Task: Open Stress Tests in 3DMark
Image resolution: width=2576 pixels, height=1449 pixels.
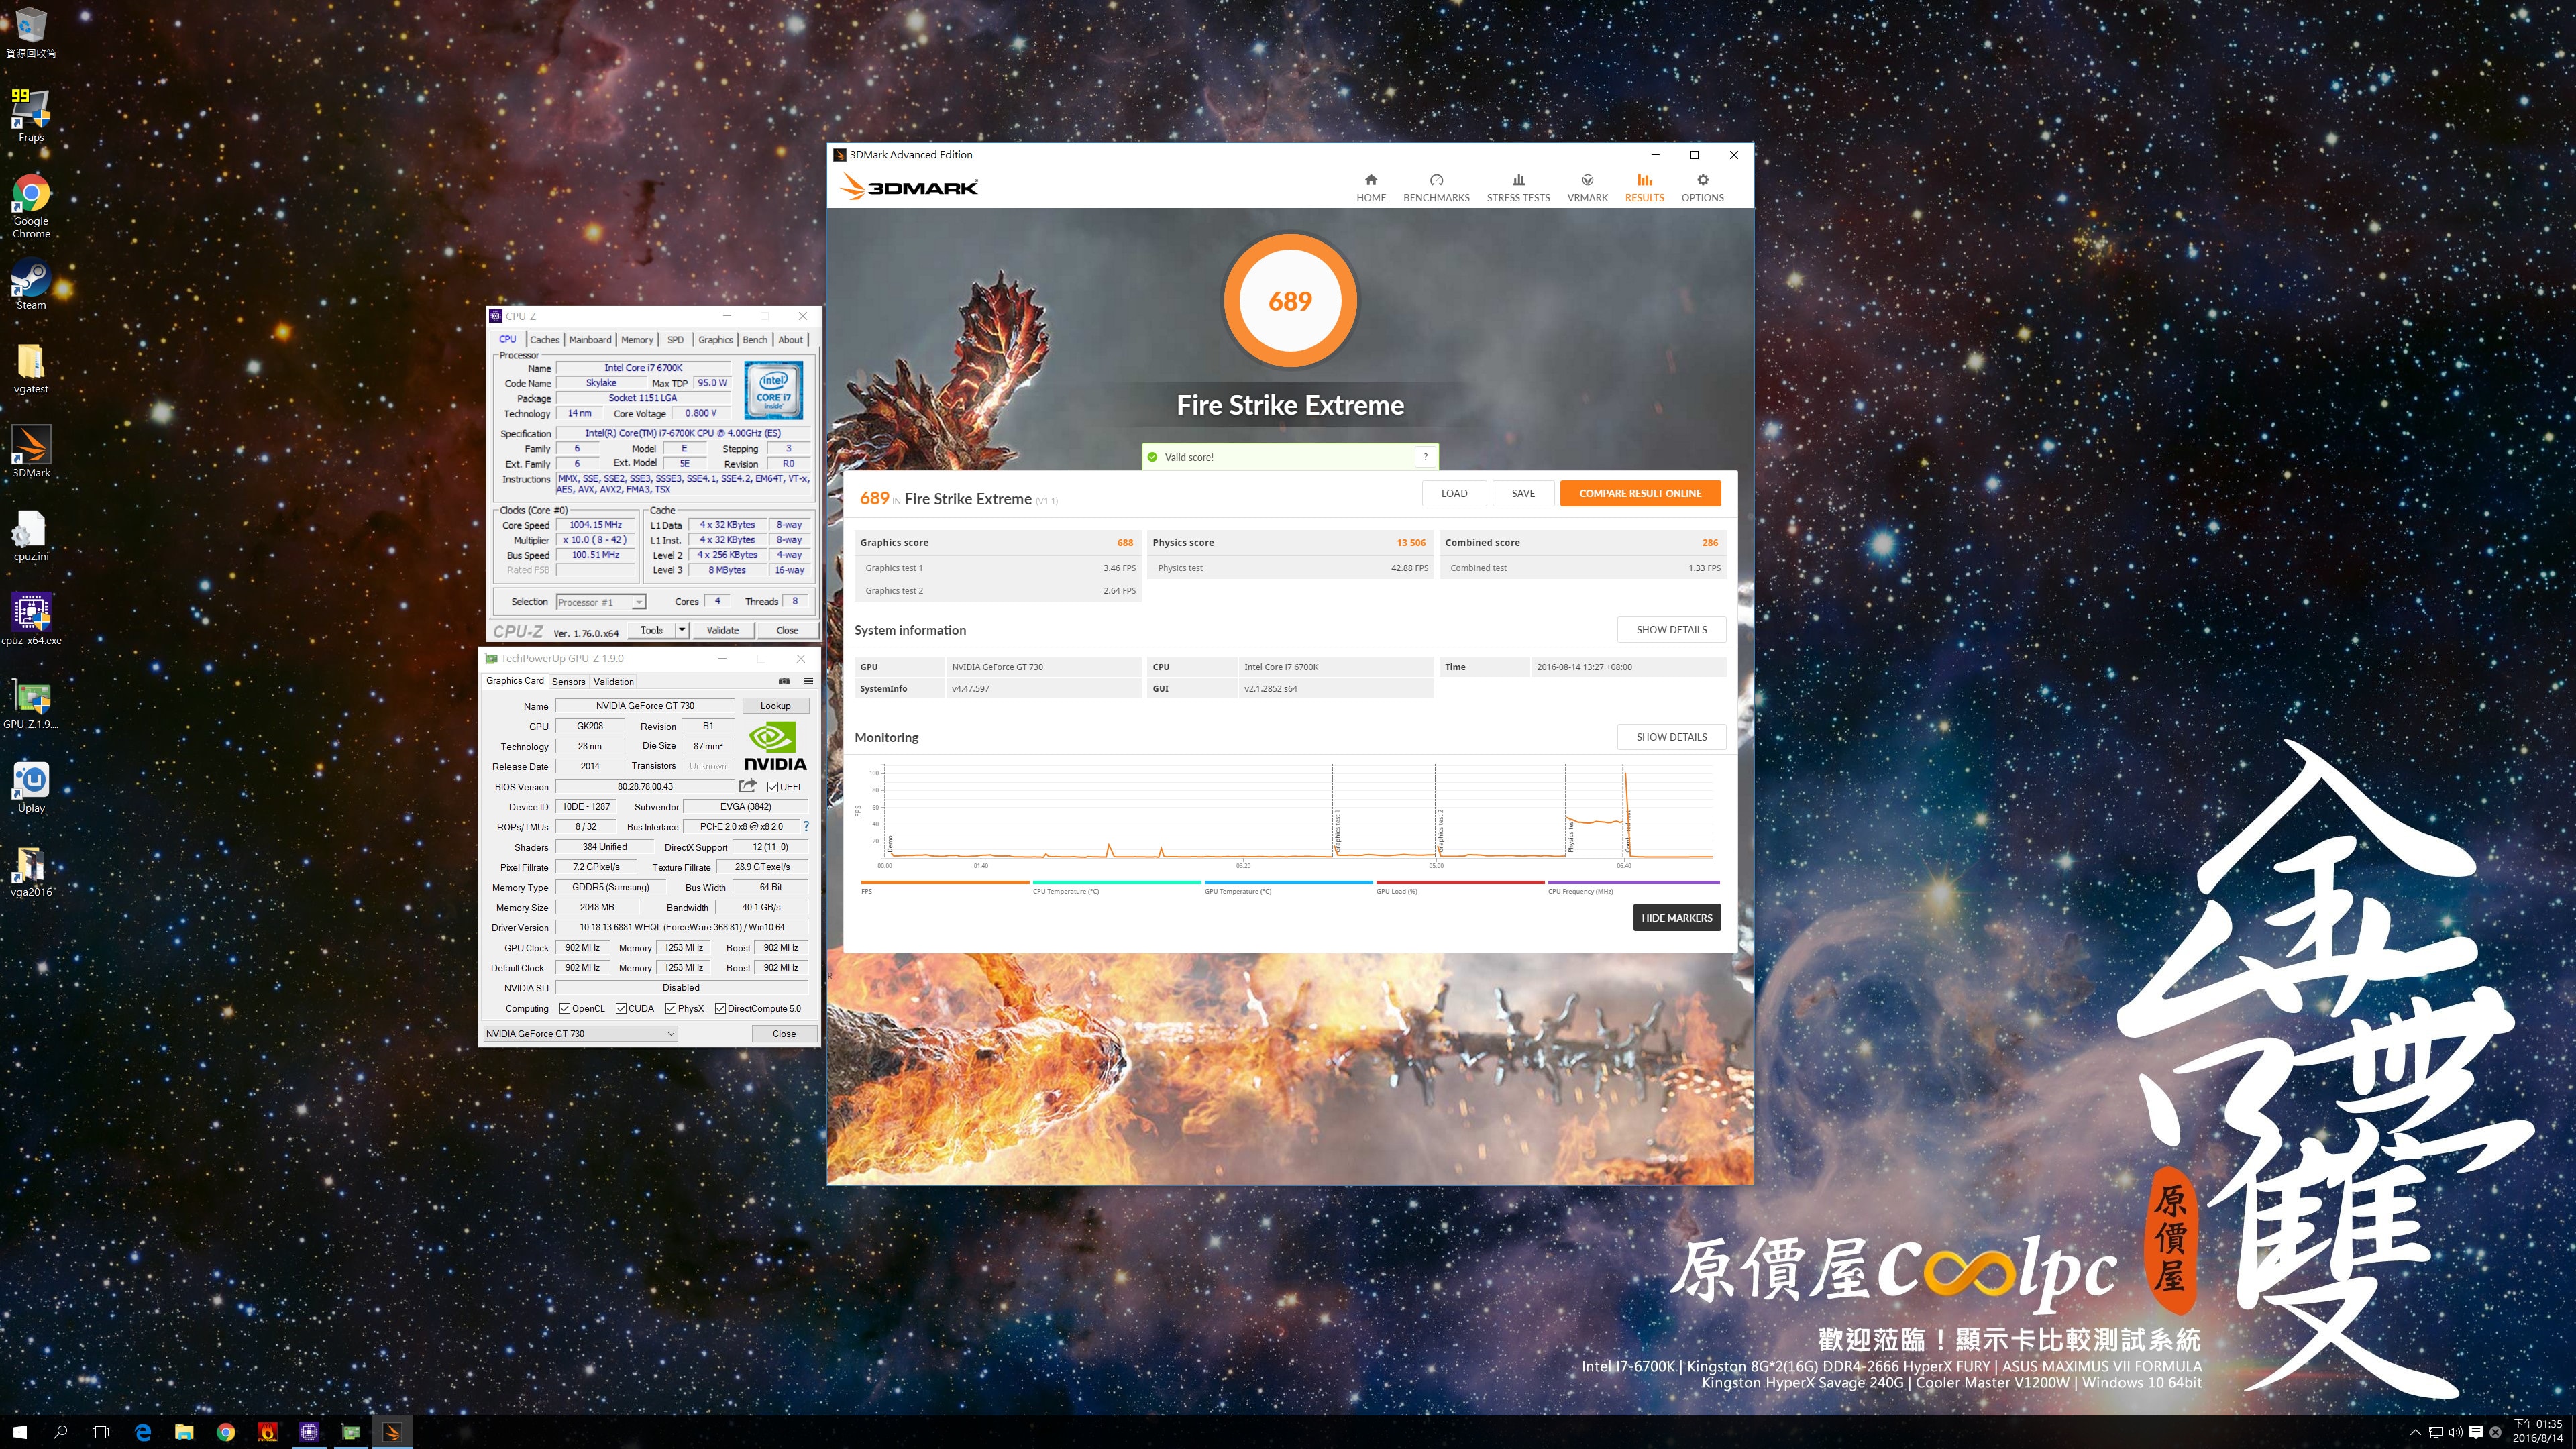Action: 1517,187
